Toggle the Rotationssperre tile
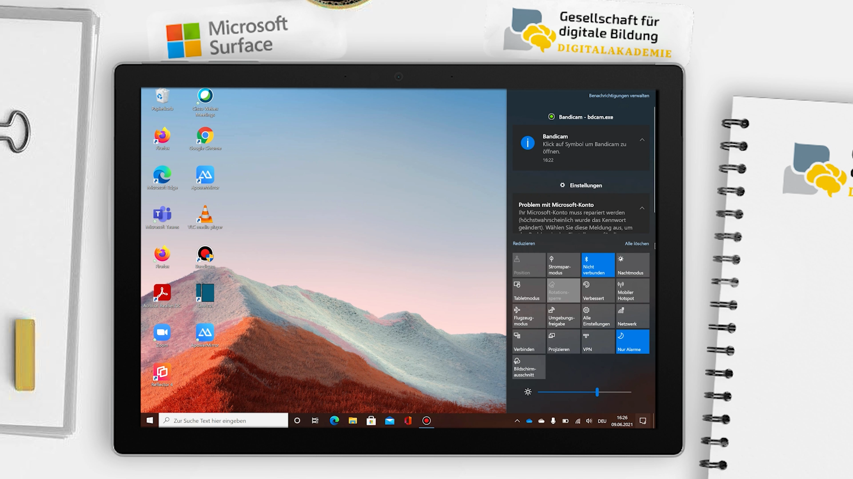853x479 pixels. pyautogui.click(x=563, y=291)
